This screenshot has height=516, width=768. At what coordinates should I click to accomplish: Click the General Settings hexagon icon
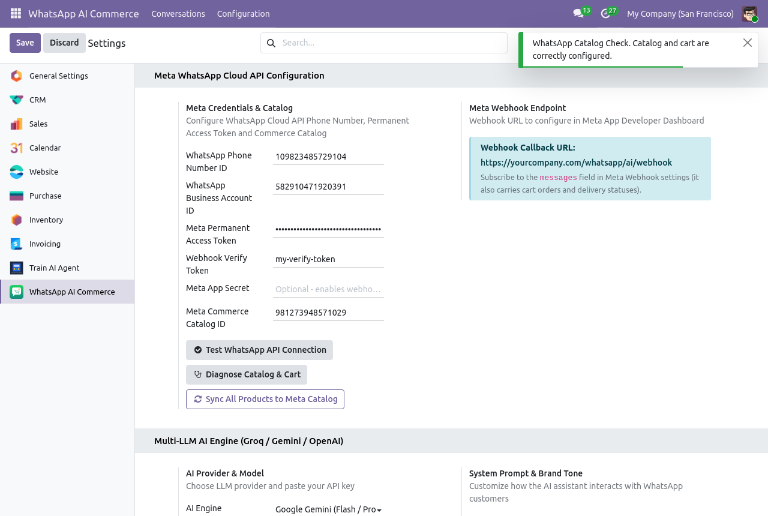(17, 76)
